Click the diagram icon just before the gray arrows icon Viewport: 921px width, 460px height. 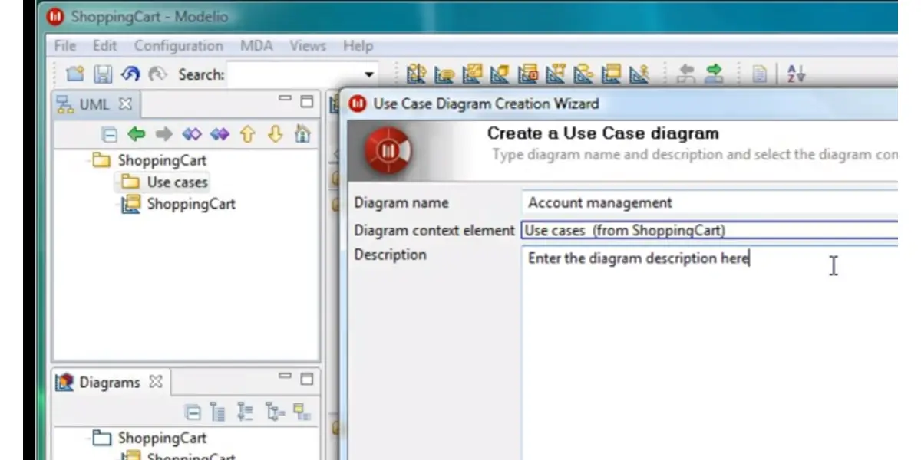pos(639,74)
